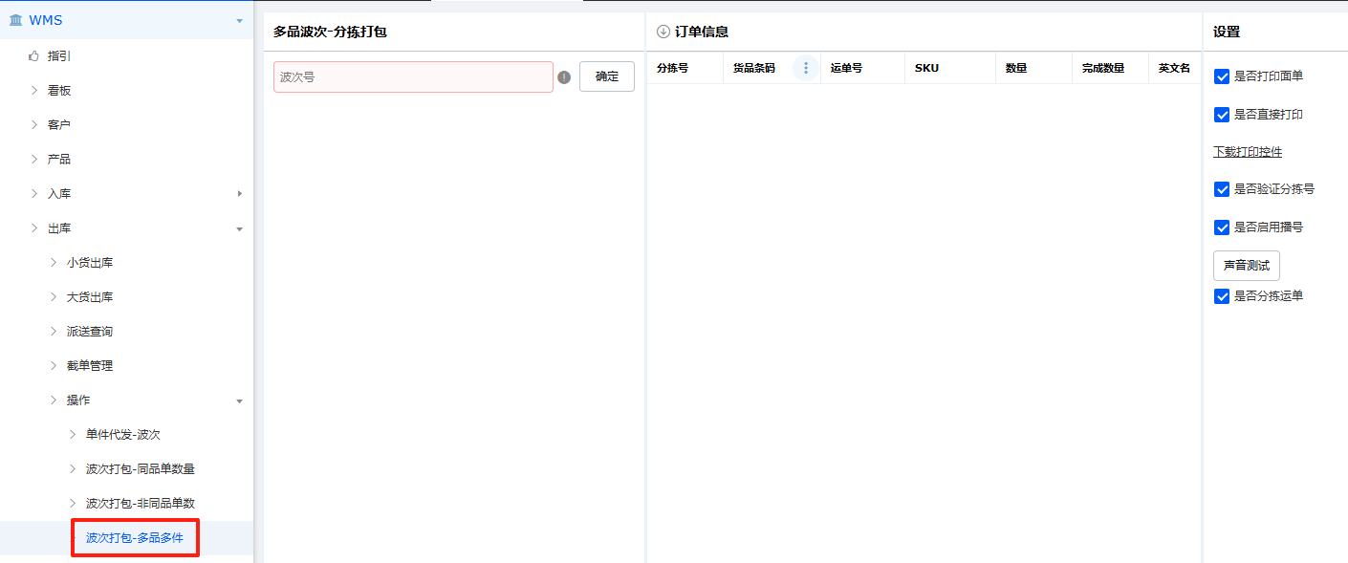This screenshot has width=1348, height=563.
Task: Select 单件代发-波次 menu item
Action: click(x=122, y=435)
